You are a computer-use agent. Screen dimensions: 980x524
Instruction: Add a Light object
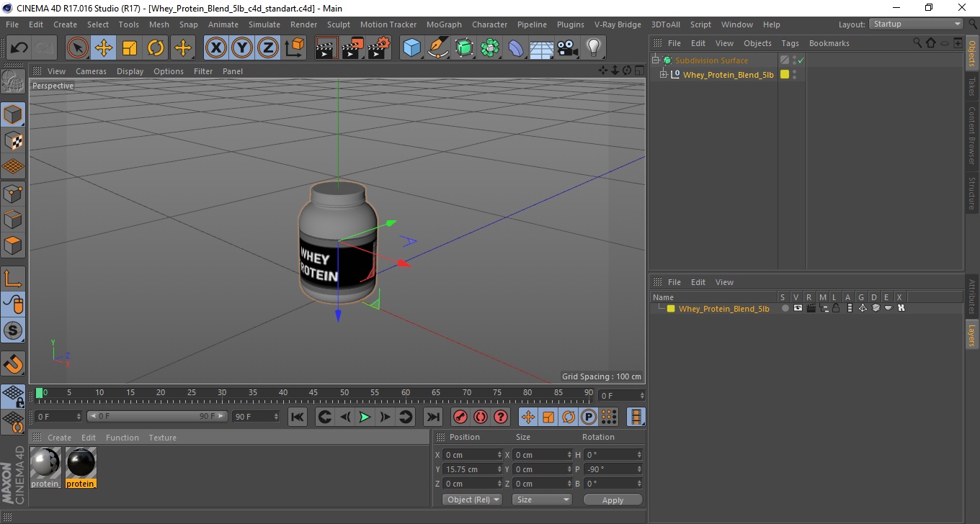point(593,48)
